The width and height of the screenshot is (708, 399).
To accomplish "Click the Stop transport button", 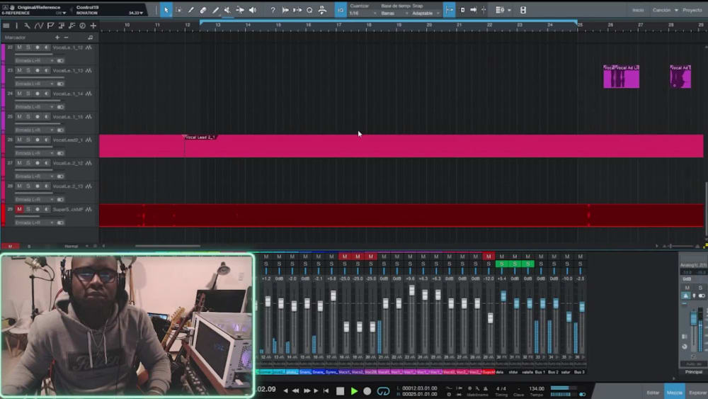I will coord(341,391).
